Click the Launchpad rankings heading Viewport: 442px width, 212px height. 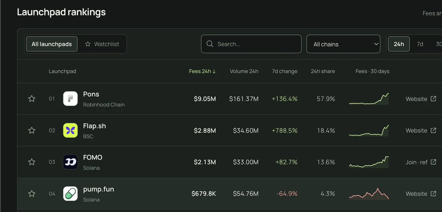pos(61,12)
